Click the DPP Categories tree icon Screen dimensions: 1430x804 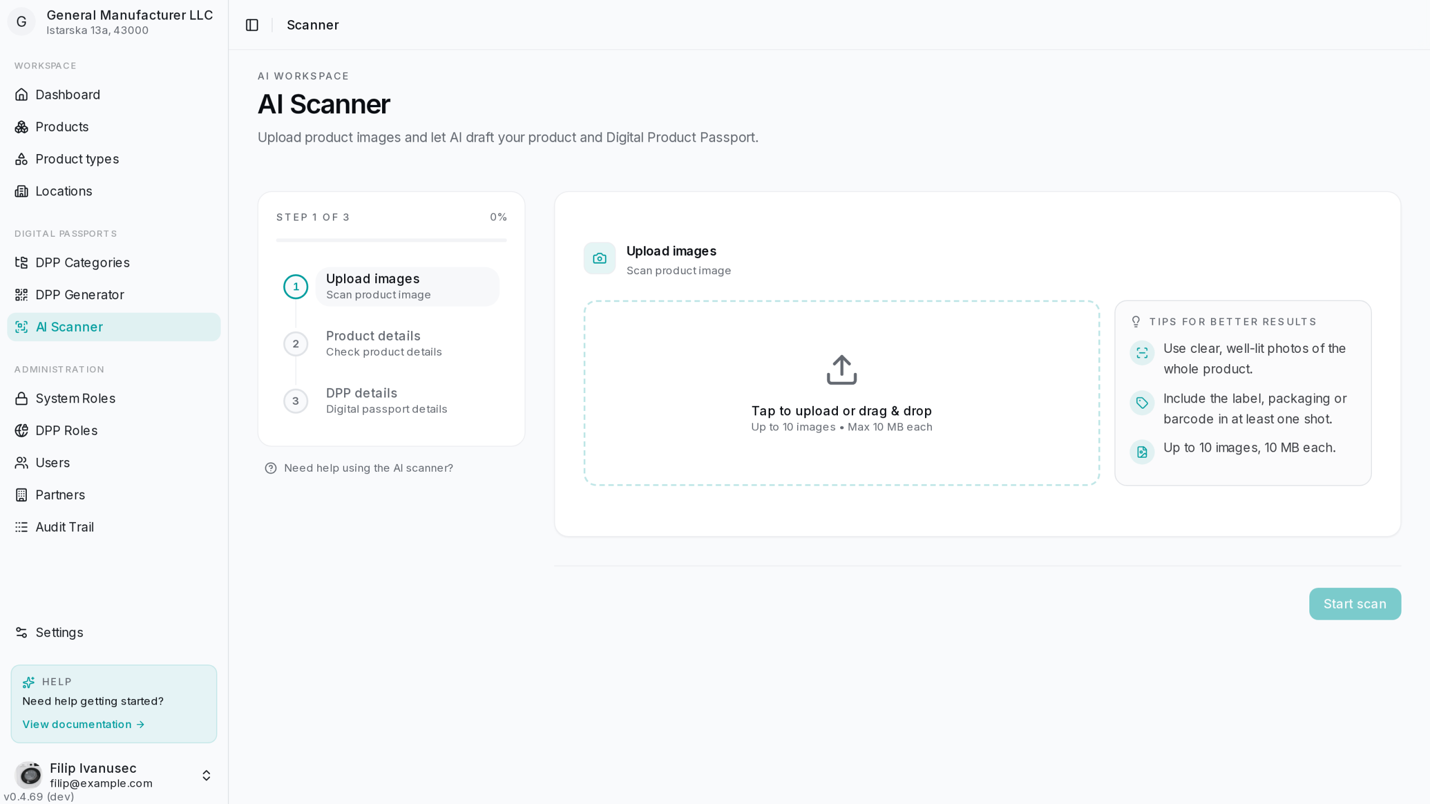[x=21, y=262]
